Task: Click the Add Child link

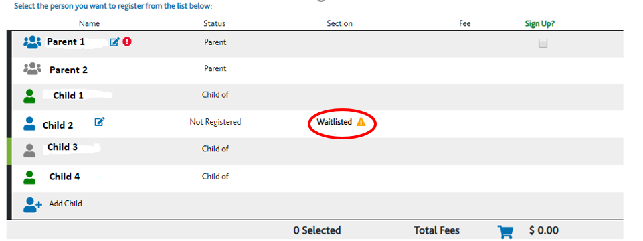Action: pos(66,204)
